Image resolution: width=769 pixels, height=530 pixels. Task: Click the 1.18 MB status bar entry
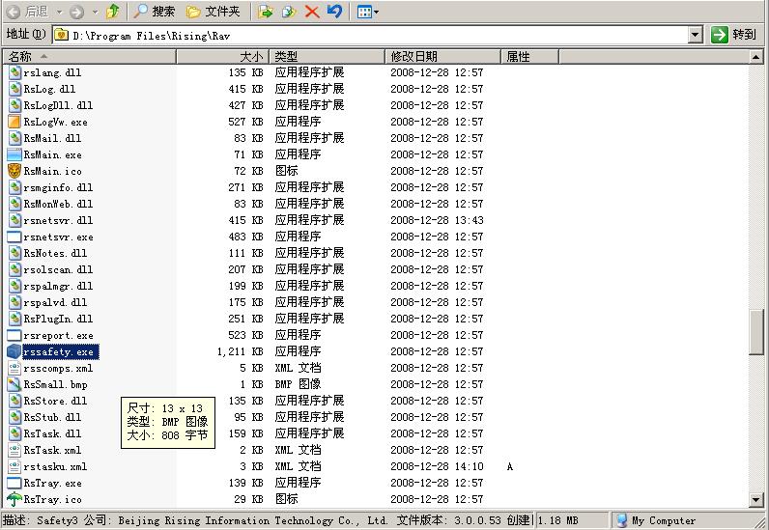click(x=558, y=520)
